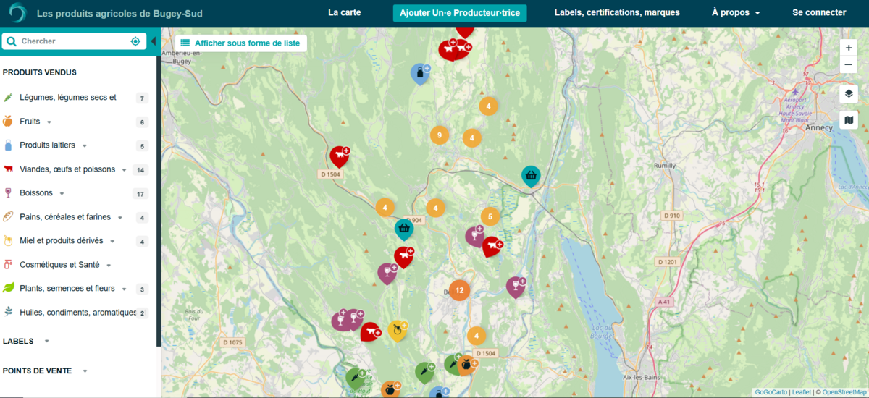Image resolution: width=869 pixels, height=398 pixels.
Task: Toggle the Fruits category filter
Action: pyautogui.click(x=30, y=122)
